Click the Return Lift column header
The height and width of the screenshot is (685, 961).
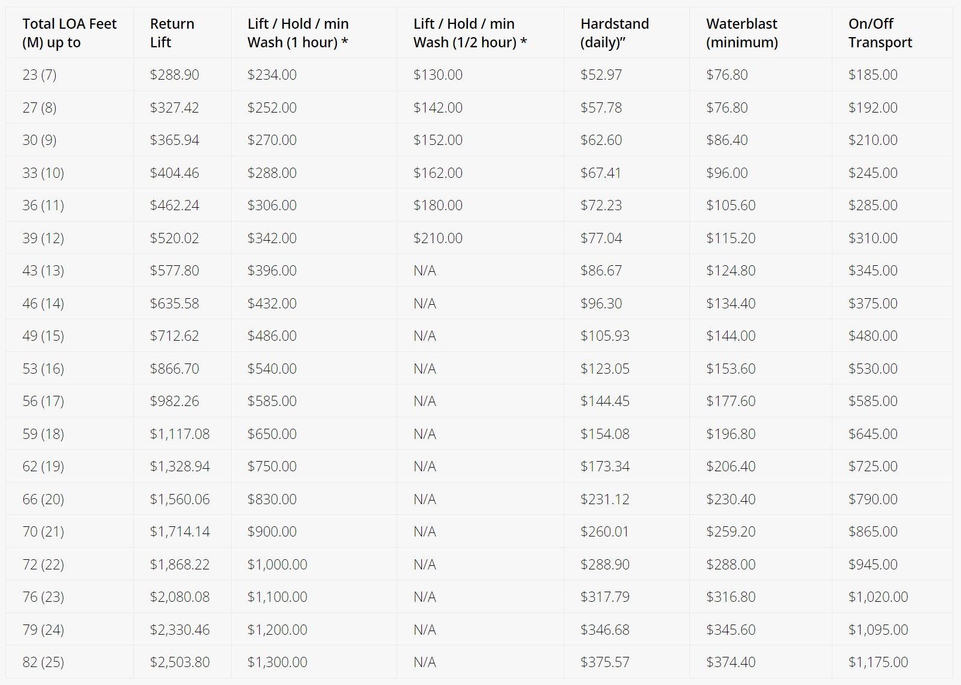pyautogui.click(x=172, y=33)
